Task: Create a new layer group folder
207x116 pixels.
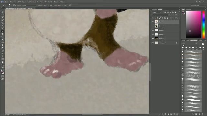Action: (x=171, y=114)
